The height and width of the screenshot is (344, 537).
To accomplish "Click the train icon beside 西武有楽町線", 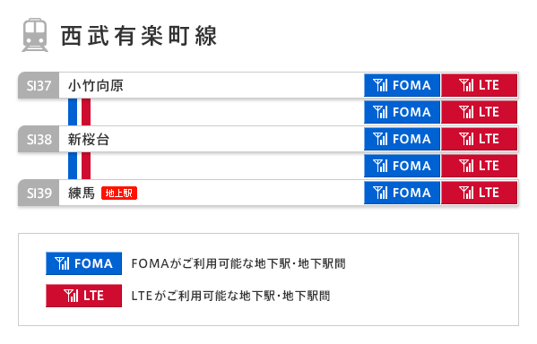I will tap(35, 35).
